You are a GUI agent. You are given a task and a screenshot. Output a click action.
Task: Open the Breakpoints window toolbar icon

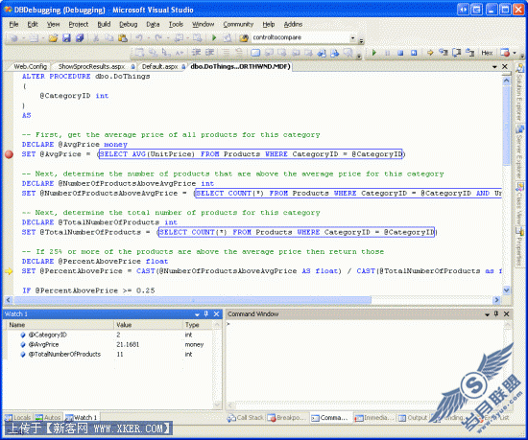point(504,53)
